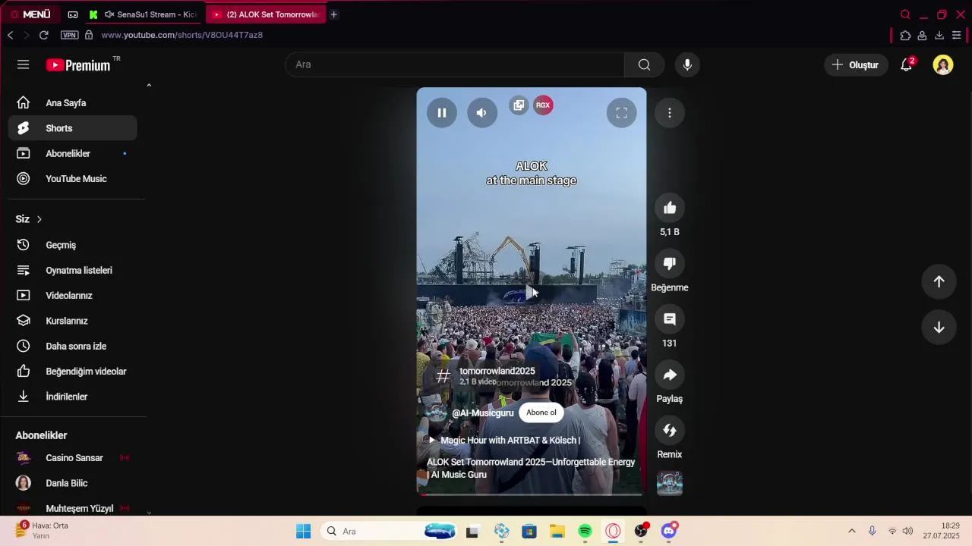Open the Danla Bilic subscription channel
972x546 pixels.
pos(73,483)
